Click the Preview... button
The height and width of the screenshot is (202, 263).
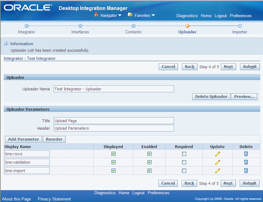pyautogui.click(x=244, y=97)
